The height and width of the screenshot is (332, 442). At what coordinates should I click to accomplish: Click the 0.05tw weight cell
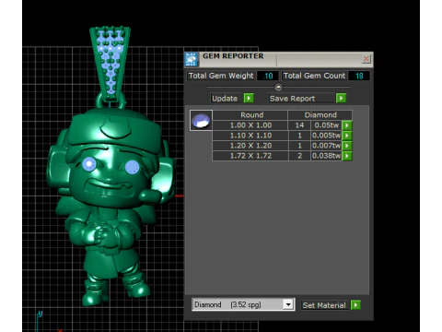tap(327, 125)
